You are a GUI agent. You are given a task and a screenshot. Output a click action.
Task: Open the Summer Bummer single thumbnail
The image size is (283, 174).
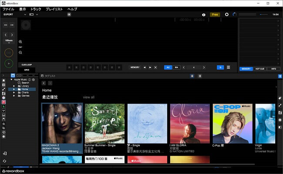click(104, 124)
